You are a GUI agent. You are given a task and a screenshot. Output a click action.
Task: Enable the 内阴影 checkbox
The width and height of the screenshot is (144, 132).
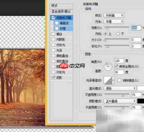pyautogui.click(x=53, y=40)
